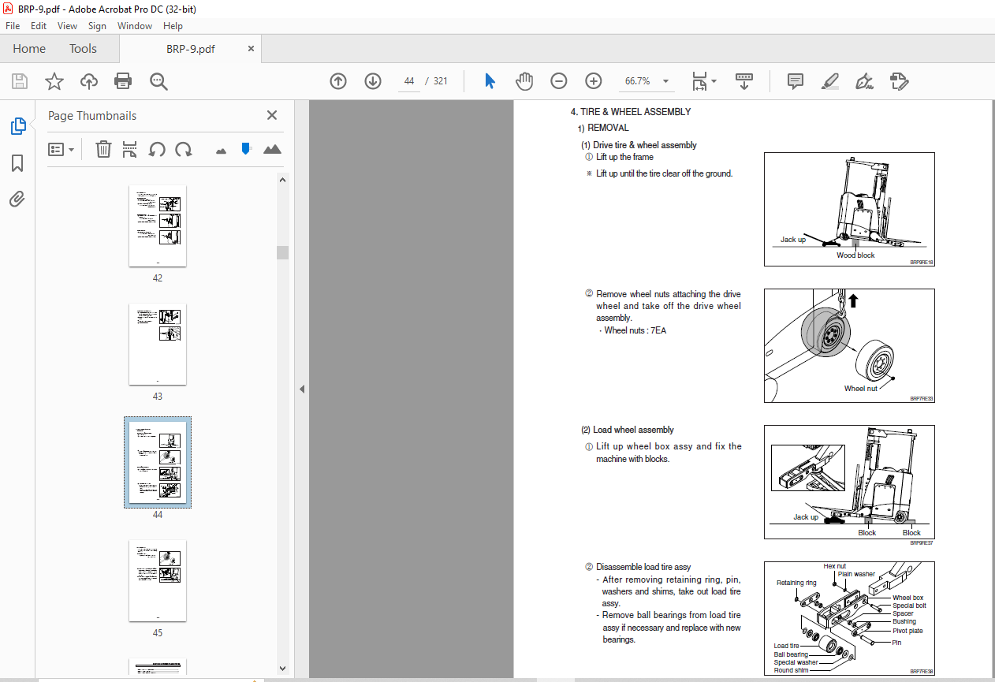Close the BRP-9.pdf tab
The image size is (995, 682).
251,49
